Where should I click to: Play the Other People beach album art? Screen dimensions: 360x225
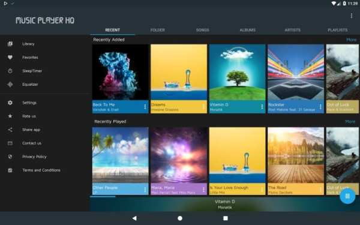(x=121, y=155)
